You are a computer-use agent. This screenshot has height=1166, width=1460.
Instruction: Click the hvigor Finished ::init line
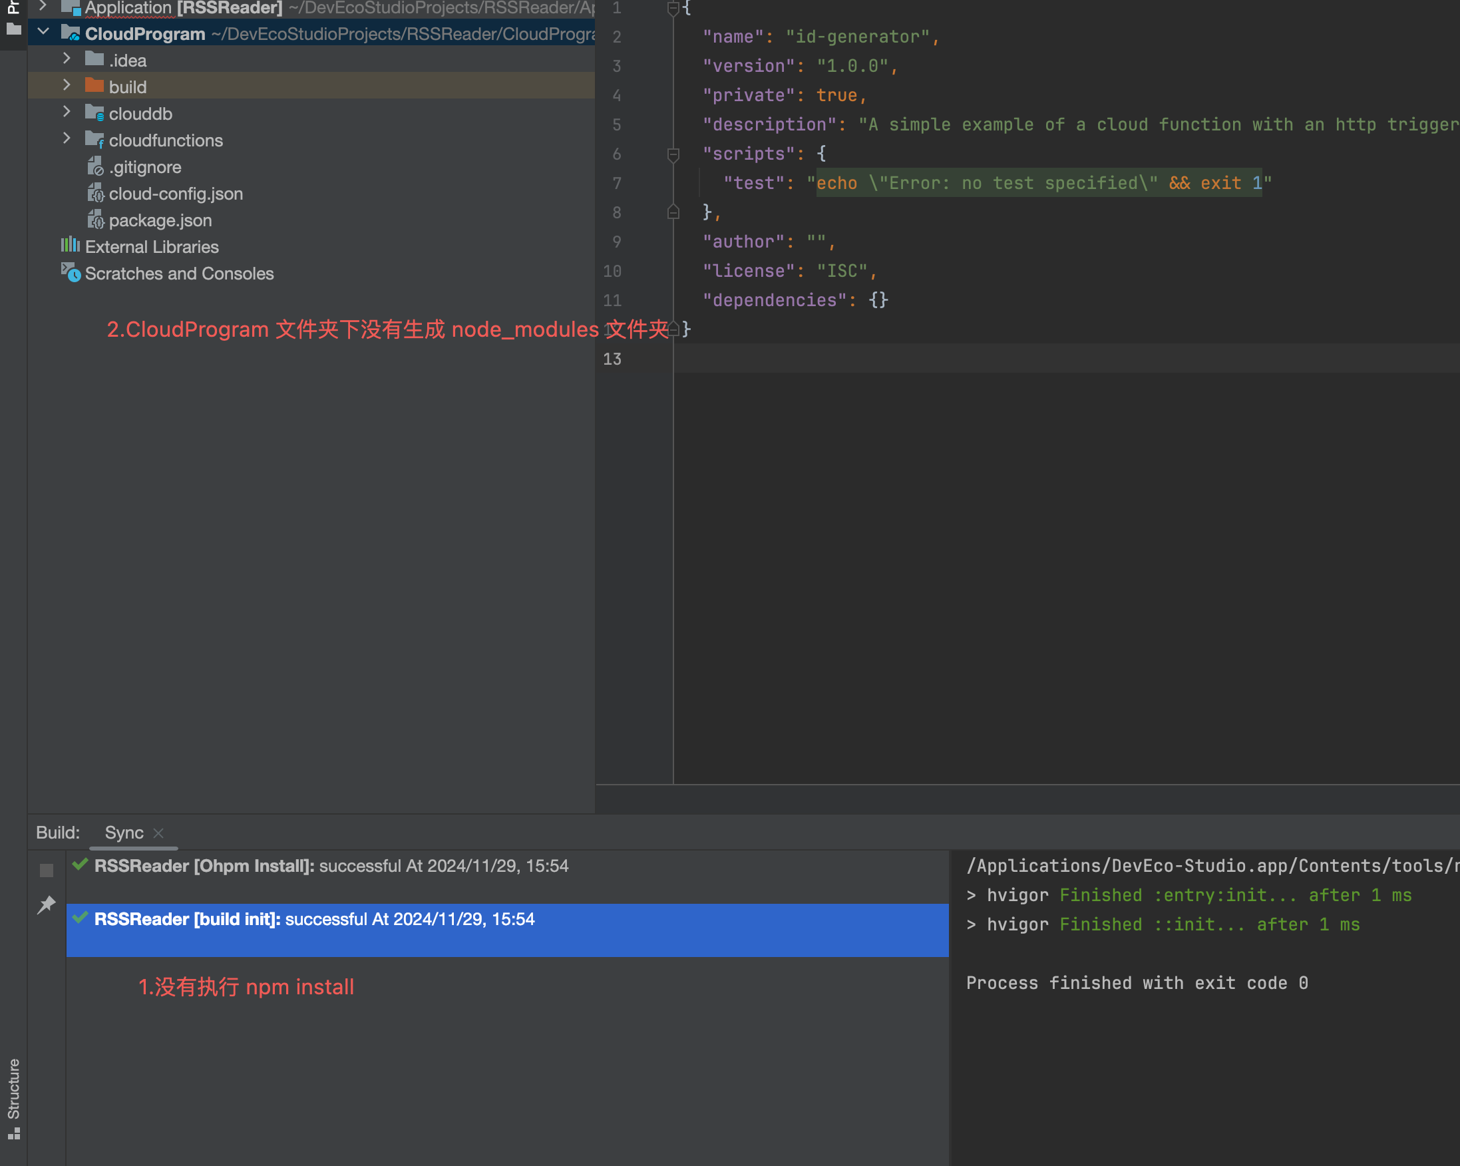tap(1163, 924)
